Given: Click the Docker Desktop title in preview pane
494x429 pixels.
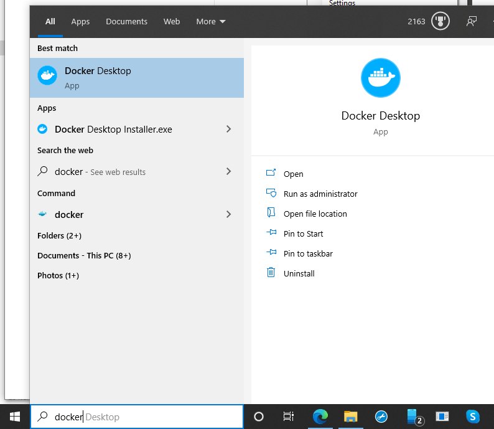Looking at the screenshot, I should point(381,116).
